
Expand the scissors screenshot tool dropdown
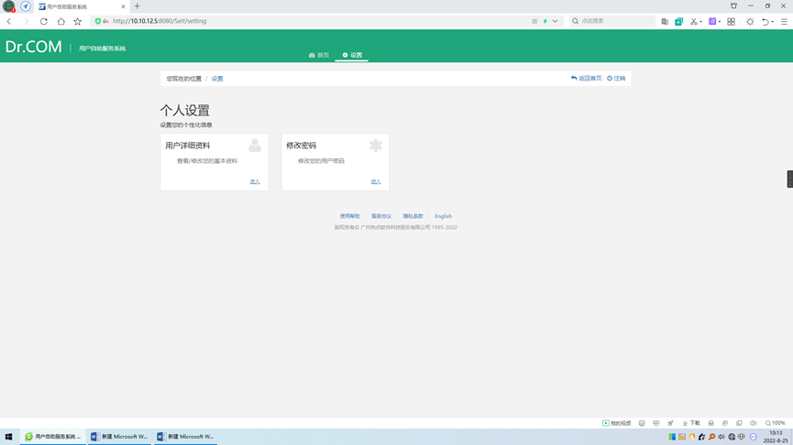click(x=701, y=21)
